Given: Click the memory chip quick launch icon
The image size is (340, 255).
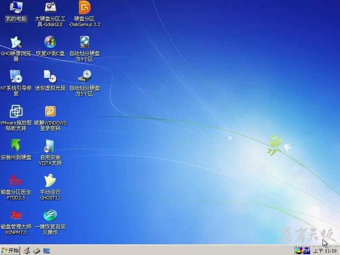Looking at the screenshot, I should (x=37, y=251).
